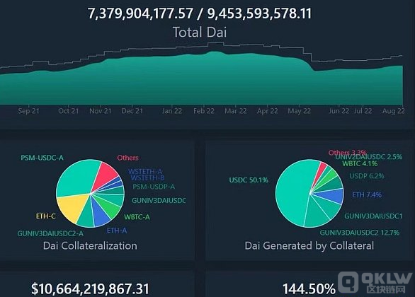Select the ETH 7.4% label
415x297 pixels.
click(367, 194)
